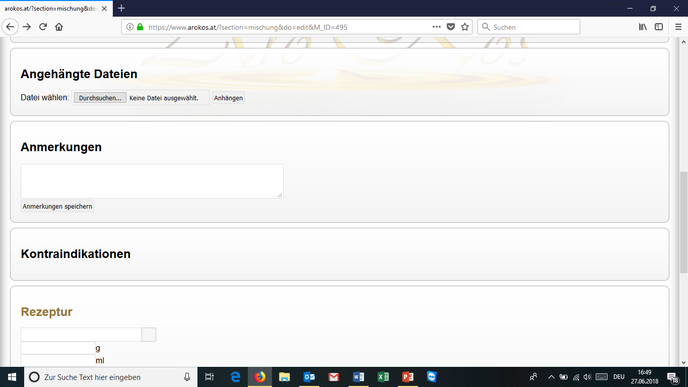This screenshot has height=387, width=688.
Task: Open Word from taskbar
Action: click(x=358, y=377)
